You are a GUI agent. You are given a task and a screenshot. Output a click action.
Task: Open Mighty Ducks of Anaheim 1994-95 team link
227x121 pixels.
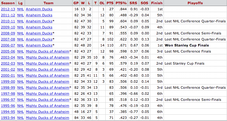[48, 112]
